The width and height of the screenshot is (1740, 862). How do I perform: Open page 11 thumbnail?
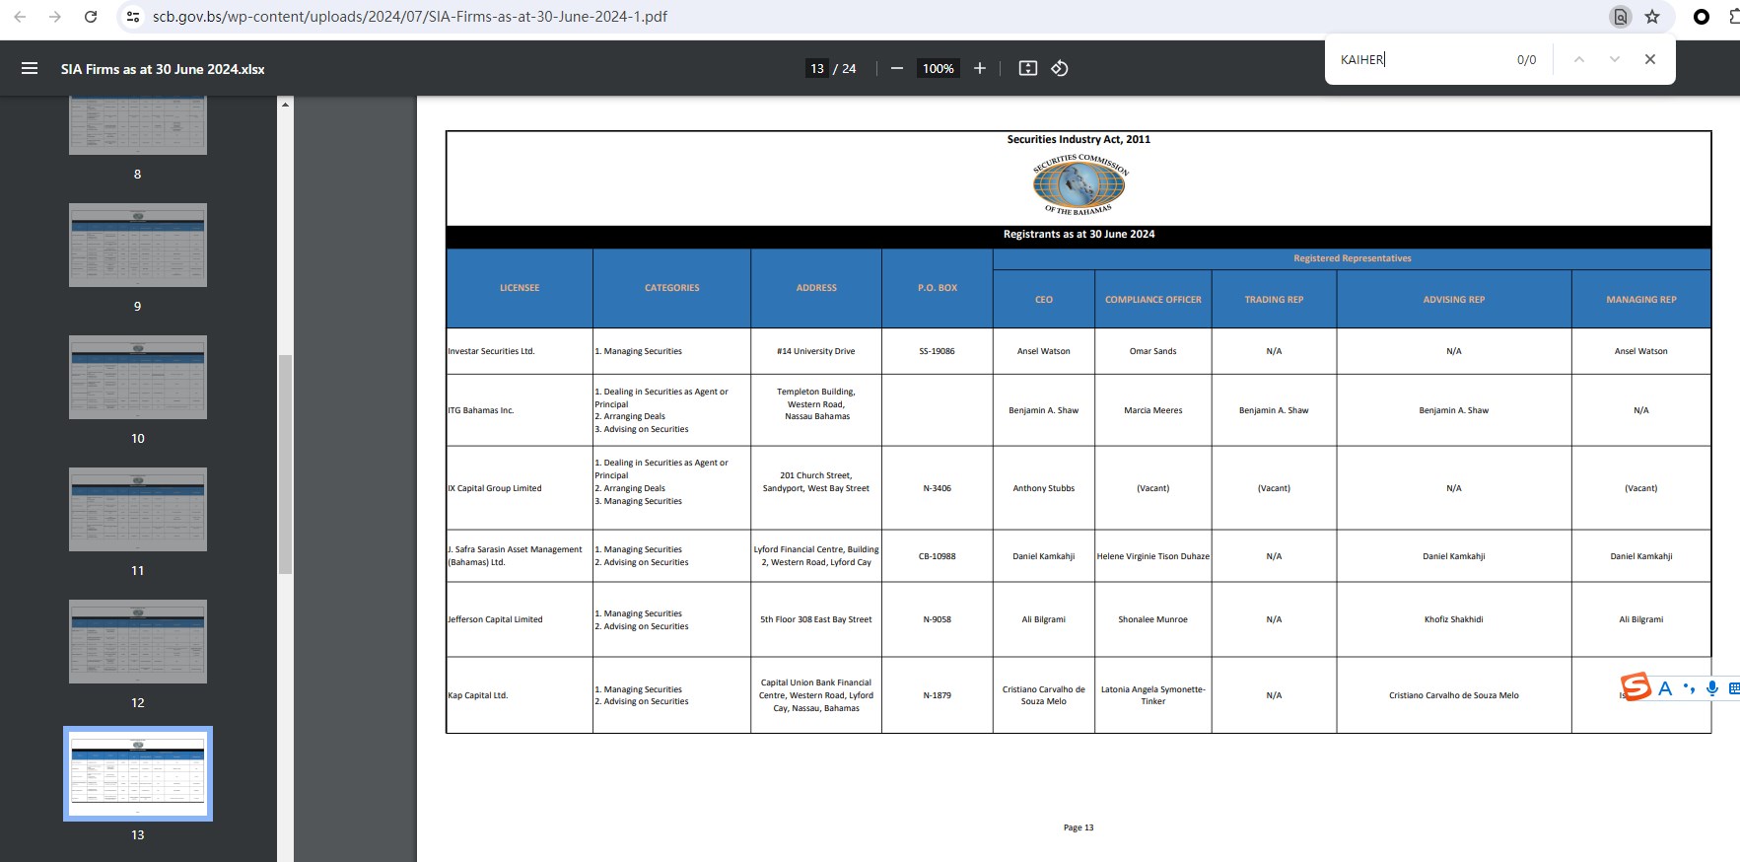[x=138, y=509]
